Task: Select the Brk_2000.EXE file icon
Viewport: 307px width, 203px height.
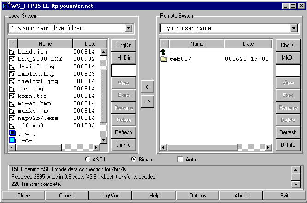Action: 12,59
